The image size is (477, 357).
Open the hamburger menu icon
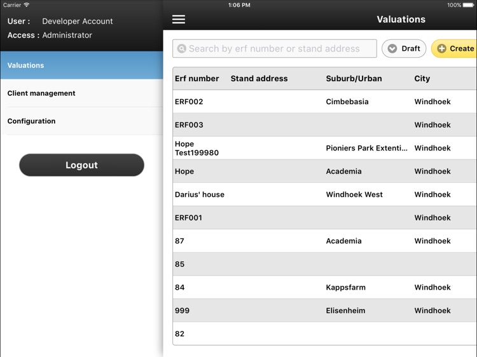179,20
